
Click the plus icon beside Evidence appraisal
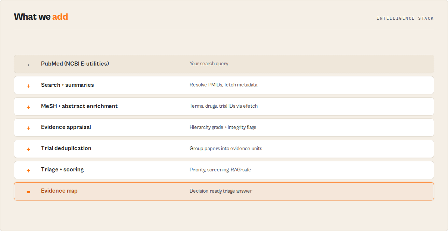pyautogui.click(x=28, y=128)
